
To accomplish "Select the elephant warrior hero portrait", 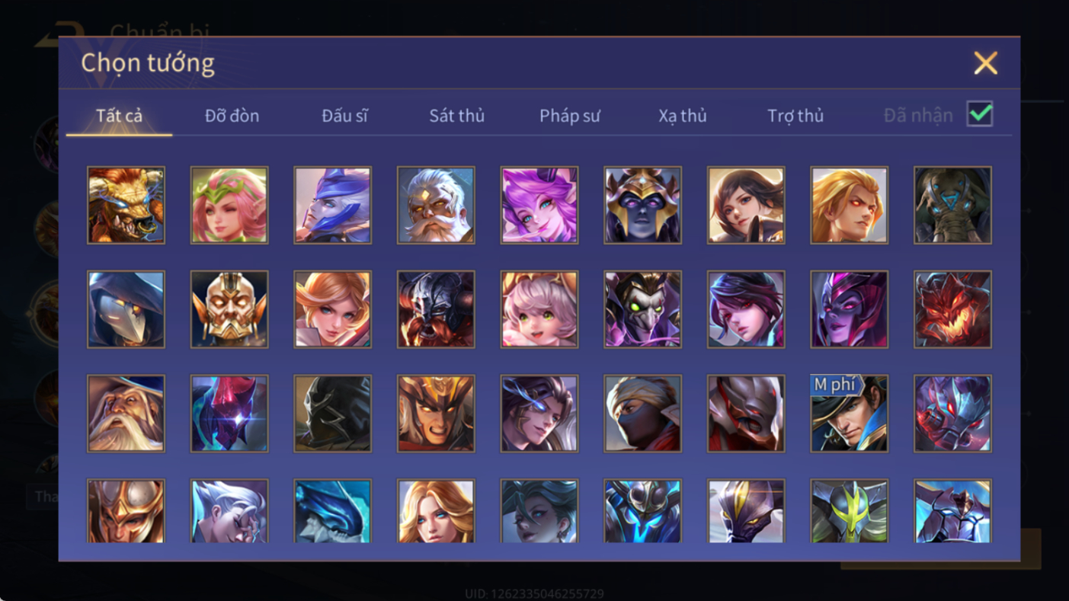I will [x=953, y=206].
